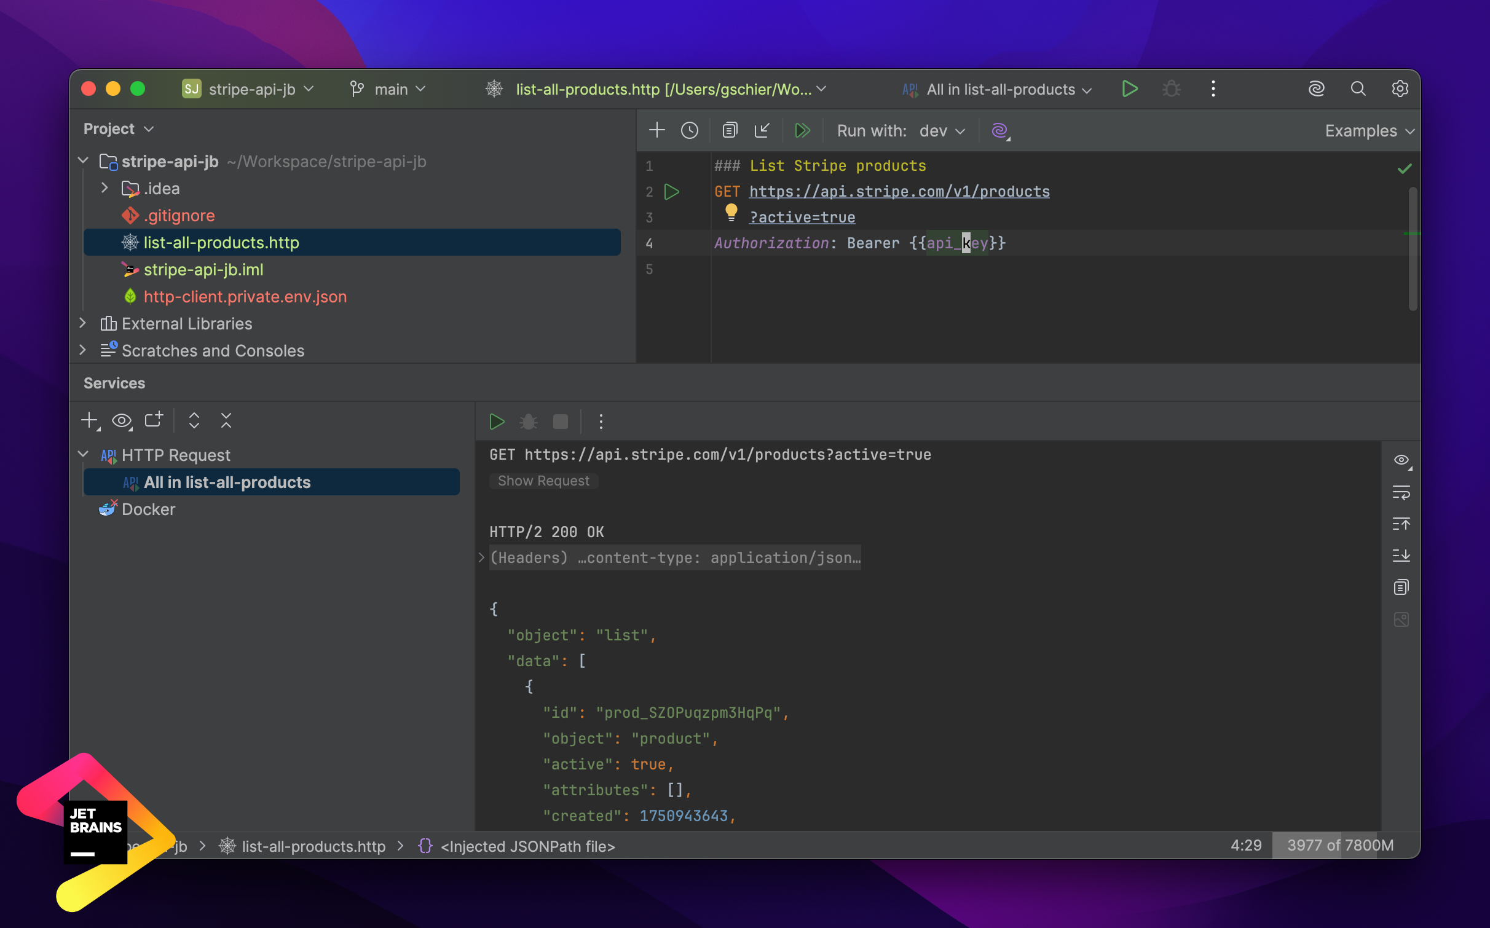Click the AI assistant spiral icon in title bar

click(x=1316, y=89)
